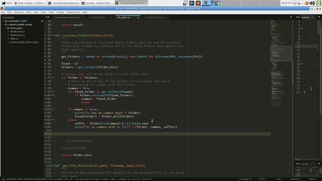Fold the if common block at line 104
322x181 pixels.
click(53, 110)
